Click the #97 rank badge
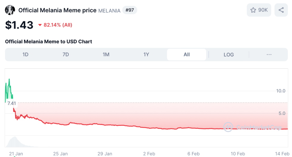Image resolution: width=292 pixels, height=157 pixels. click(130, 10)
